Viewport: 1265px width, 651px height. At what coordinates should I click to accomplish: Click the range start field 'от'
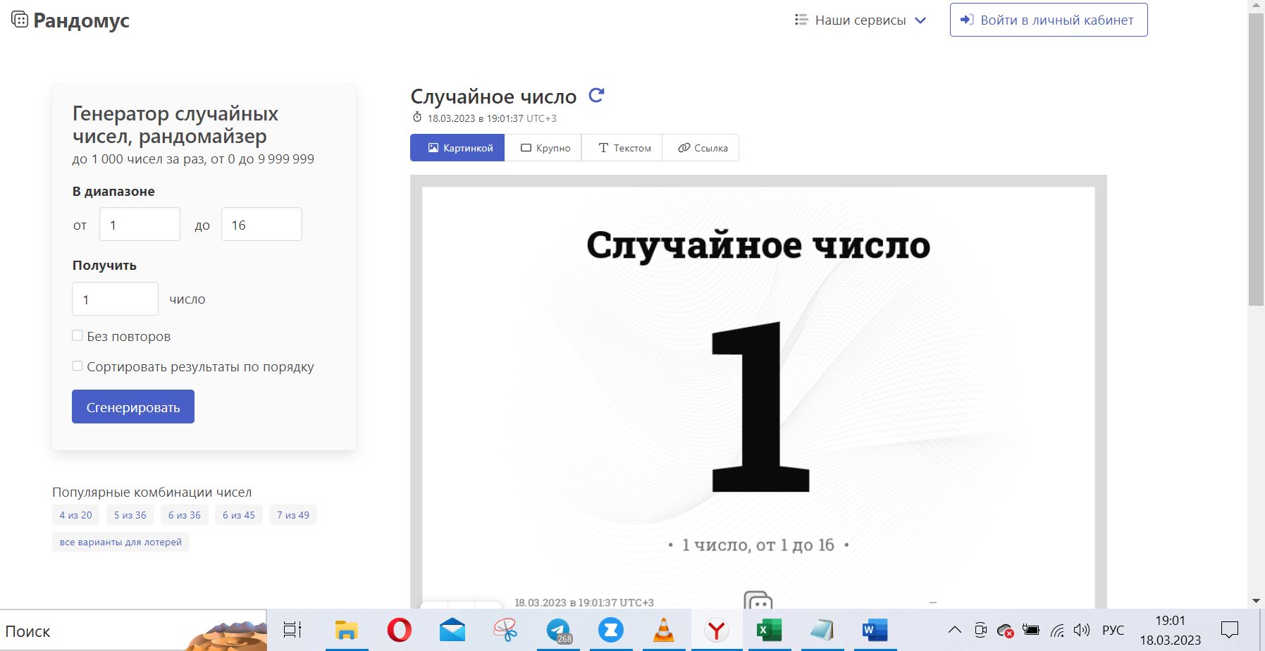(x=140, y=224)
